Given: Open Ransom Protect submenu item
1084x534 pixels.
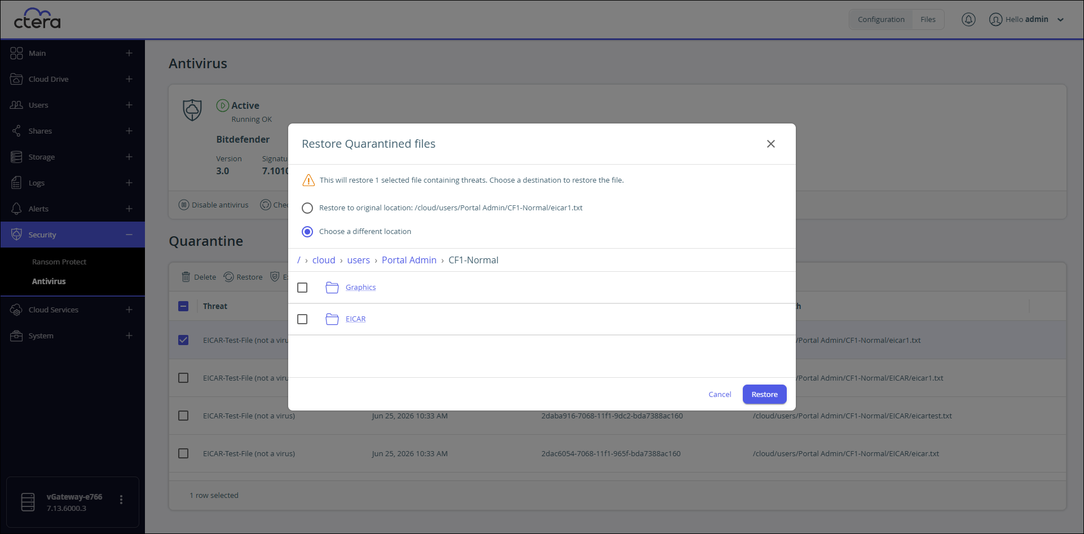Looking at the screenshot, I should (x=59, y=262).
